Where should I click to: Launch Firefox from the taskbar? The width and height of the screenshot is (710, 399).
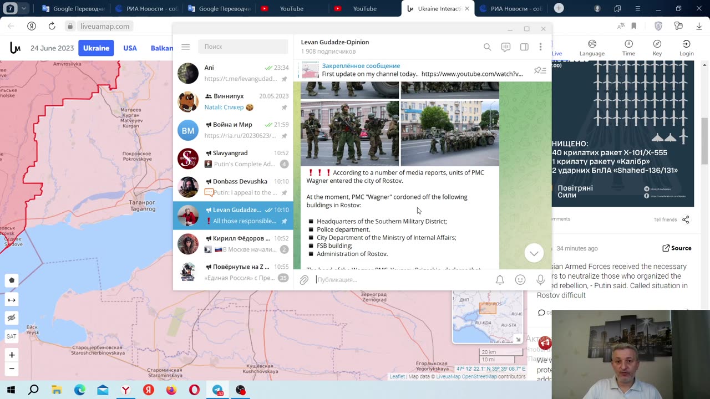[171, 390]
